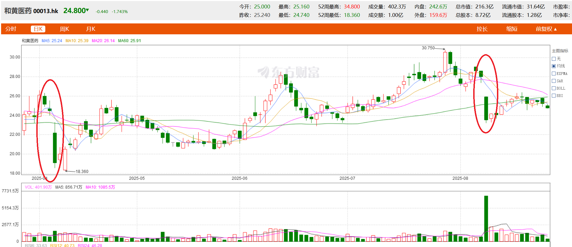Click the 18.360 low price marker
Screen dimensions: 572x247
click(82, 172)
